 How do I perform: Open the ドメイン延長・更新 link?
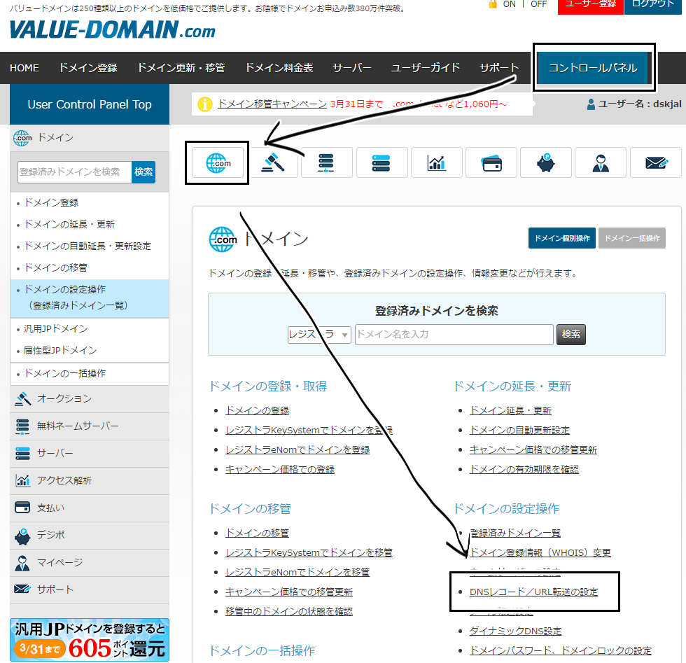[x=510, y=410]
